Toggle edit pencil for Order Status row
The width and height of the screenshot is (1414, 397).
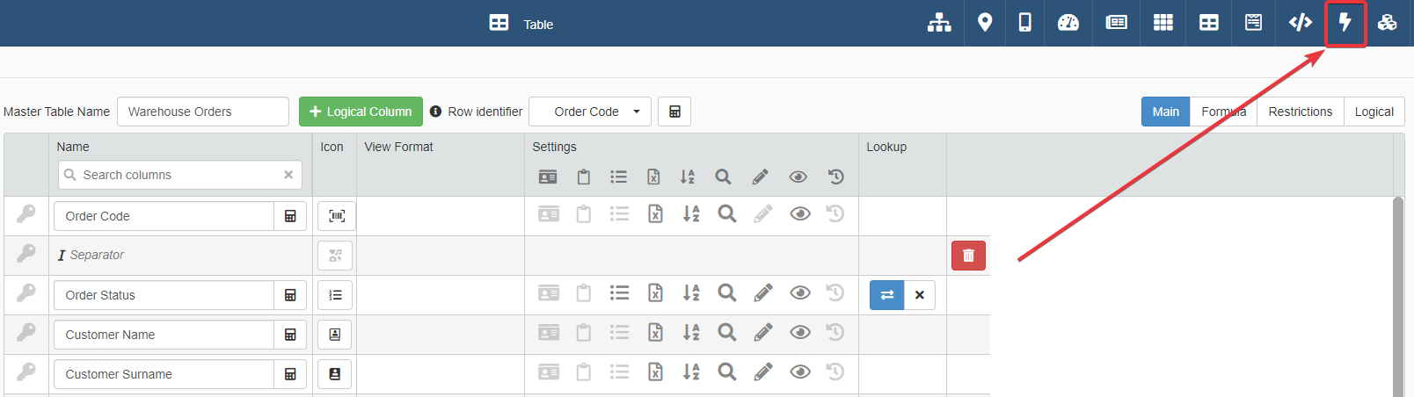pyautogui.click(x=762, y=293)
